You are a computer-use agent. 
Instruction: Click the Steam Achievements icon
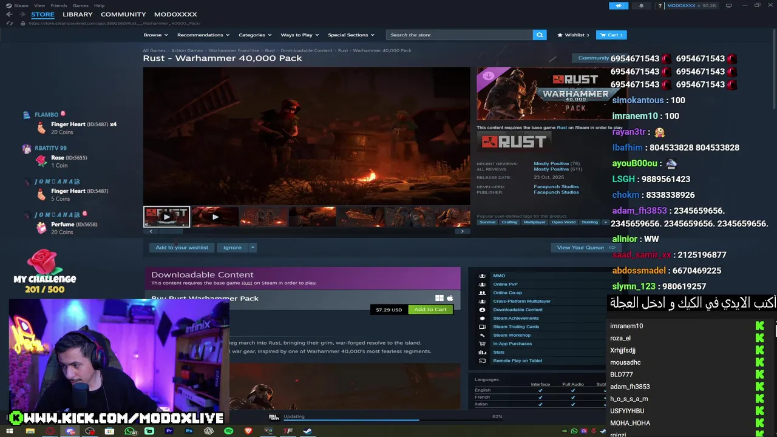[483, 318]
